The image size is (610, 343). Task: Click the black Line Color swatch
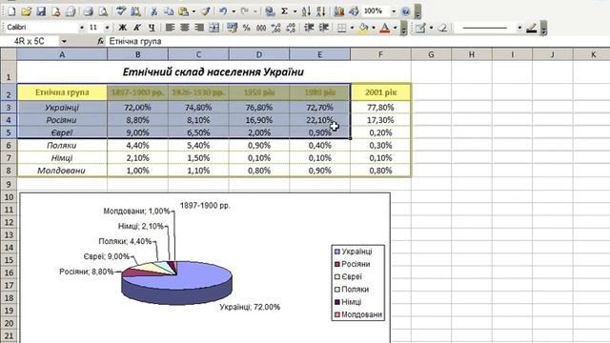click(x=532, y=28)
